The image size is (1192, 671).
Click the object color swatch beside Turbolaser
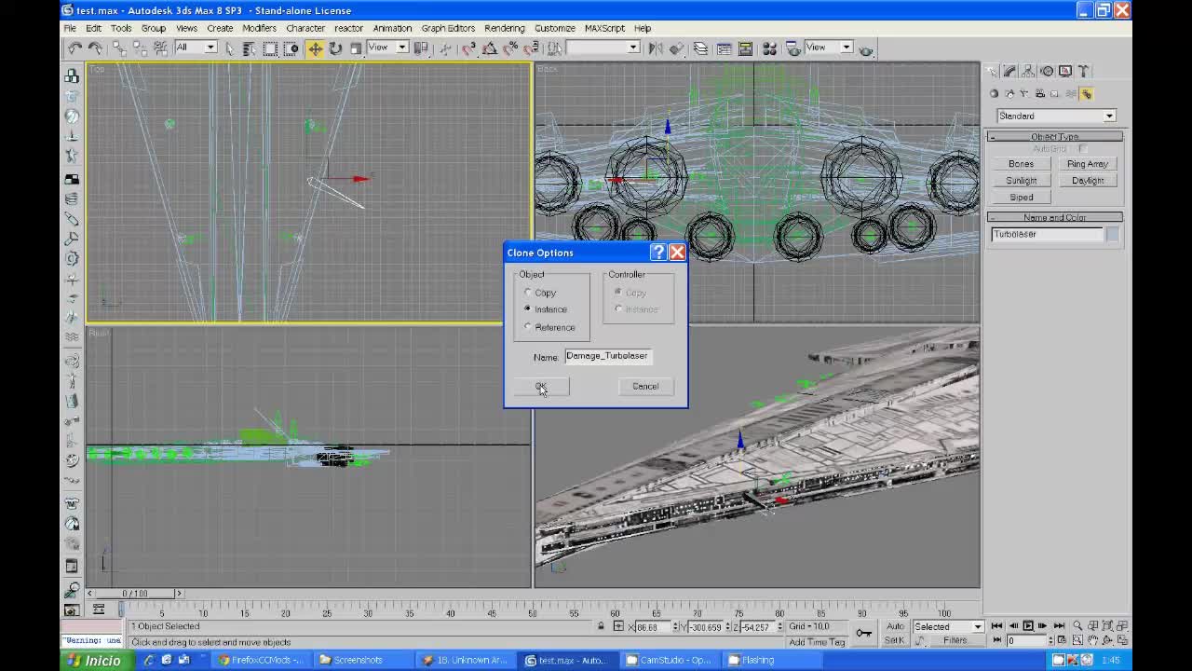pos(1112,235)
